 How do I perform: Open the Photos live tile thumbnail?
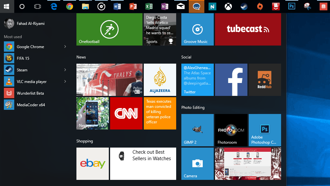click(248, 164)
